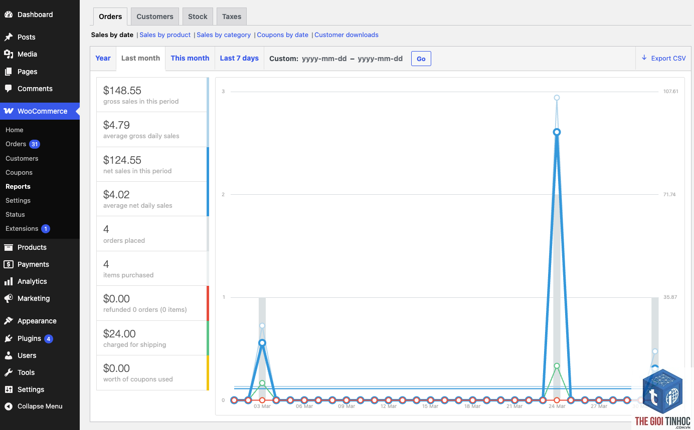The height and width of the screenshot is (430, 694).
Task: Switch to the Customers report tab
Action: pyautogui.click(x=155, y=17)
